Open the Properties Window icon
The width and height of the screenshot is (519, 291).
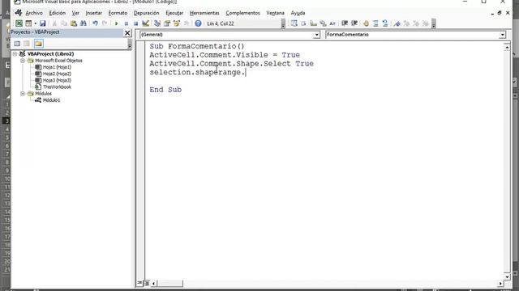tap(167, 23)
